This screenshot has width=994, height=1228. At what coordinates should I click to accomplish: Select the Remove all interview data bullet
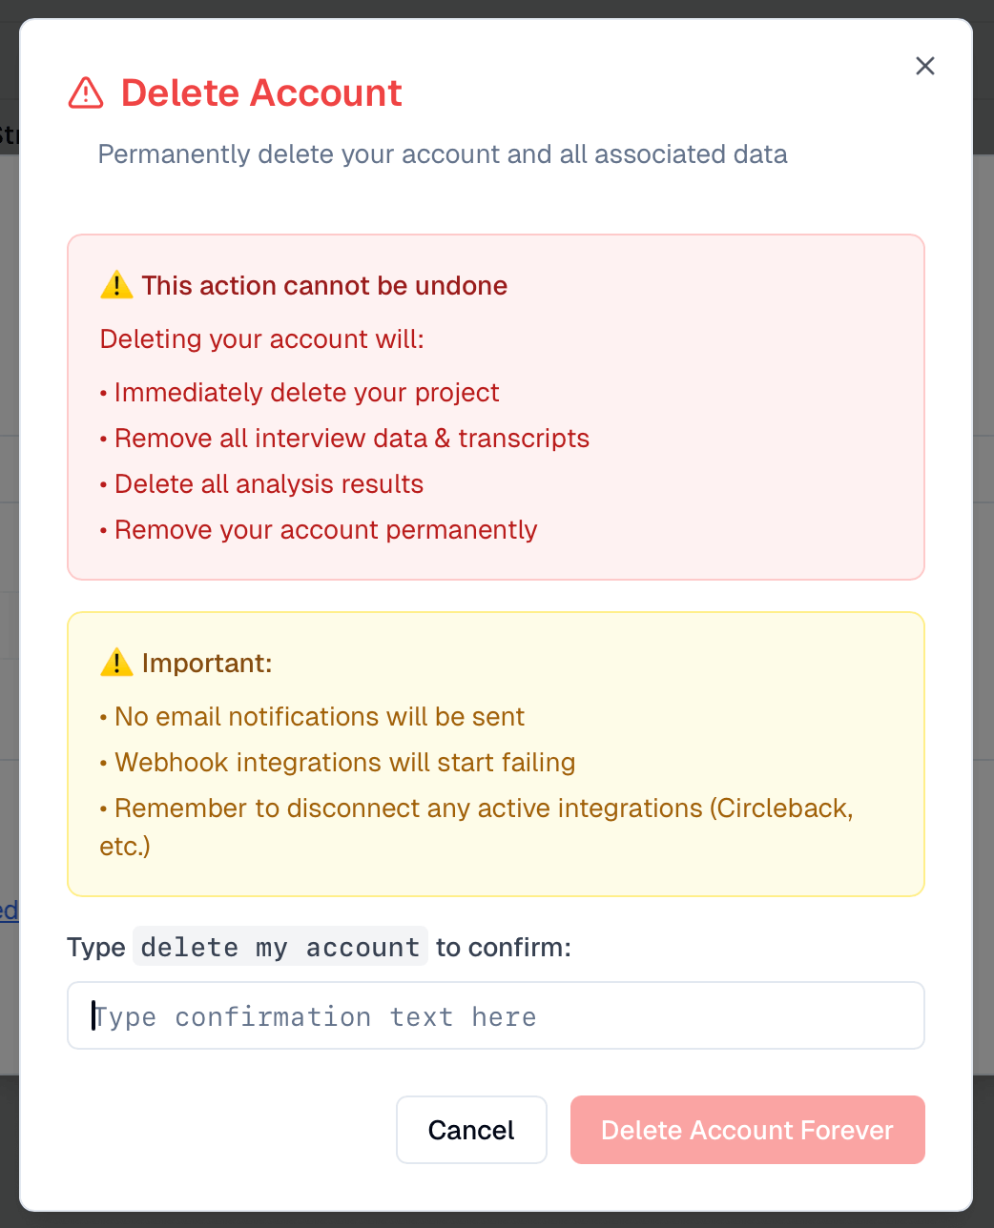(352, 438)
